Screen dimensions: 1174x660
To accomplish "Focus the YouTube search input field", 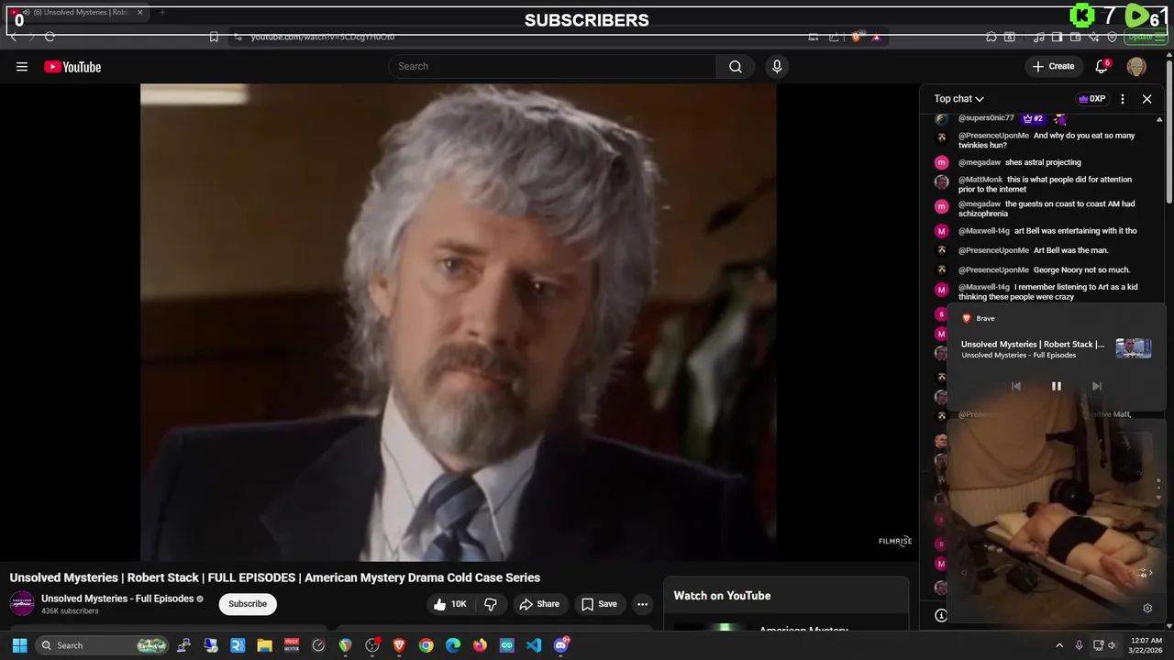I will pos(552,66).
